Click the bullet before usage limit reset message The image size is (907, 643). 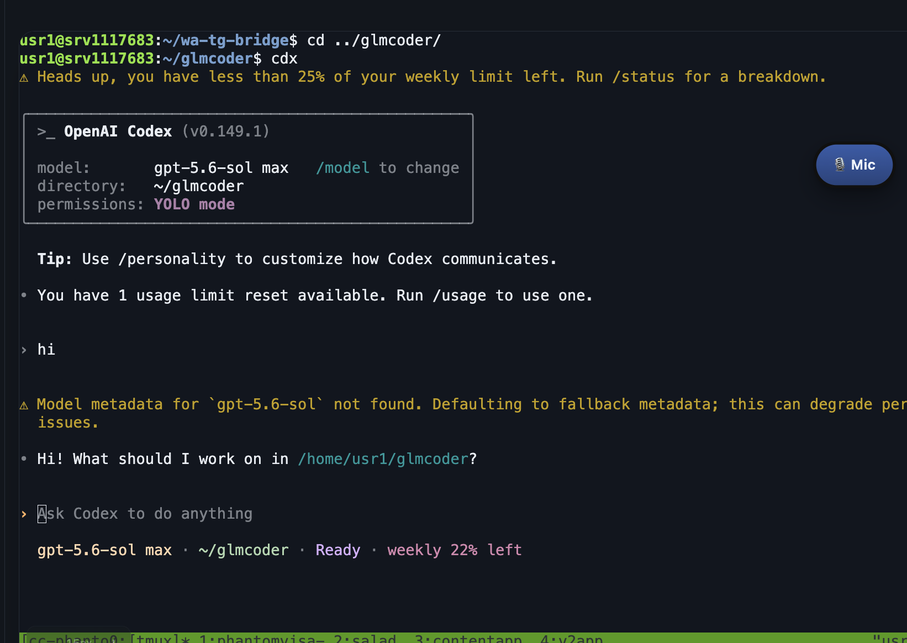click(x=24, y=296)
